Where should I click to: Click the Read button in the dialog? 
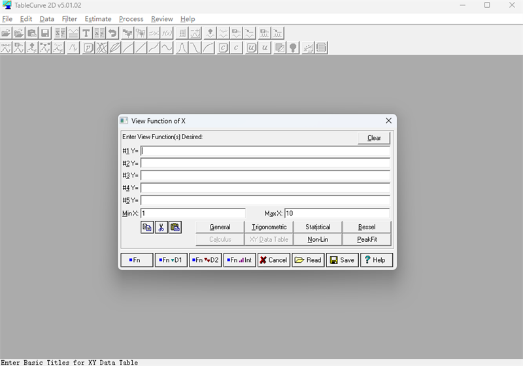(x=308, y=260)
